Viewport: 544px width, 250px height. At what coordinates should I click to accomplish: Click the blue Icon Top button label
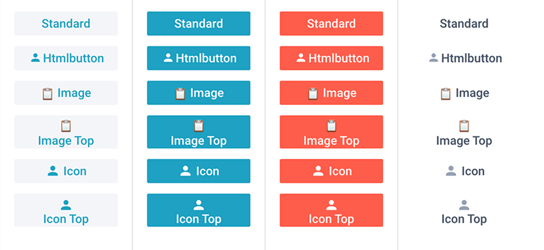point(198,219)
